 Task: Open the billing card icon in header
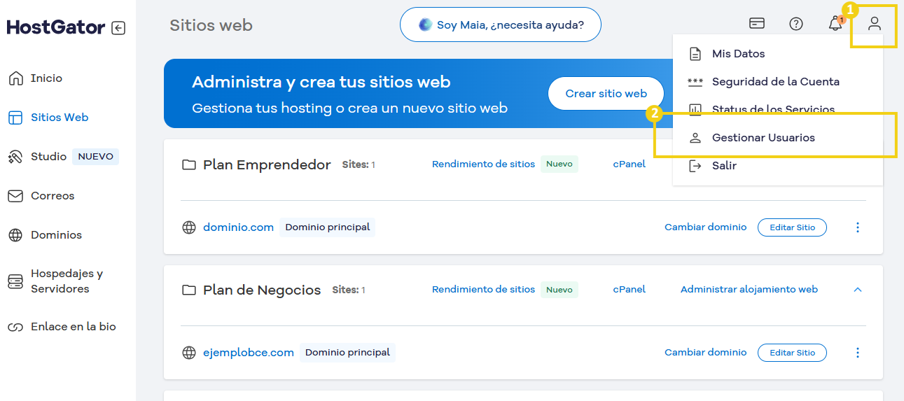point(757,24)
